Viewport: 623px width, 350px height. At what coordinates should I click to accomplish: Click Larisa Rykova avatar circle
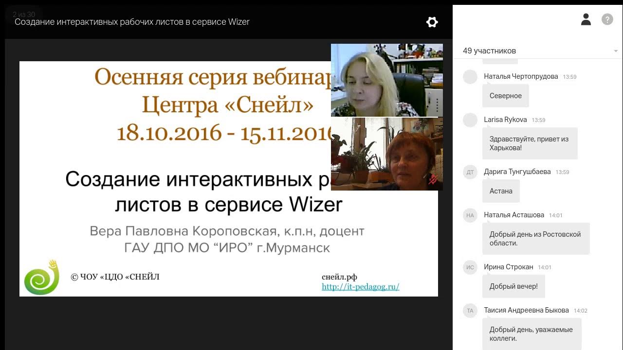click(470, 120)
